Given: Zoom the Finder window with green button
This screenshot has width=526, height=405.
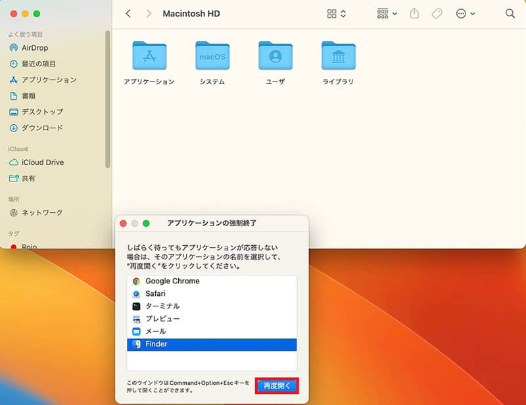Looking at the screenshot, I should point(37,14).
